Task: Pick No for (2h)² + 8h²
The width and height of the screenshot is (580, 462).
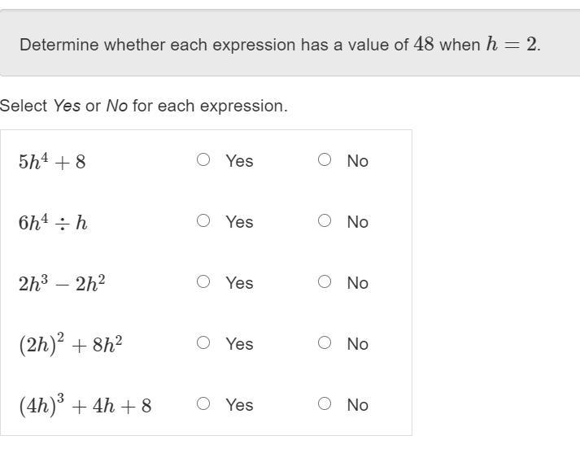Action: [x=325, y=343]
